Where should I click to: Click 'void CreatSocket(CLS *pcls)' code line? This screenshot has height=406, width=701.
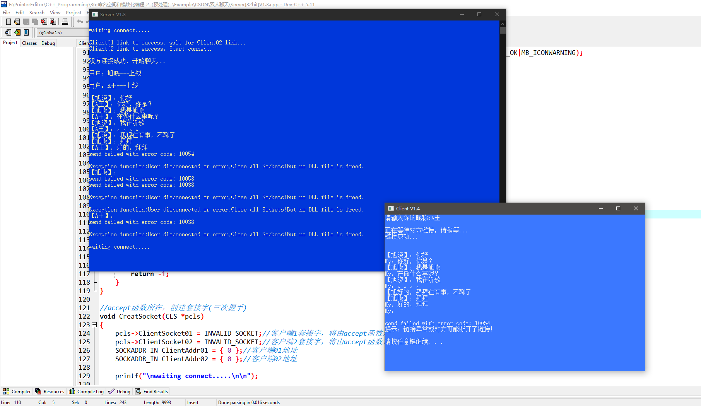(152, 316)
